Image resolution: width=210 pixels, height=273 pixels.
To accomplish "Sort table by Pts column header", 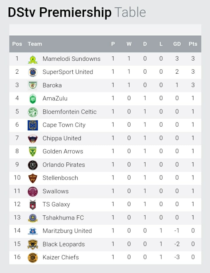I will click(193, 44).
